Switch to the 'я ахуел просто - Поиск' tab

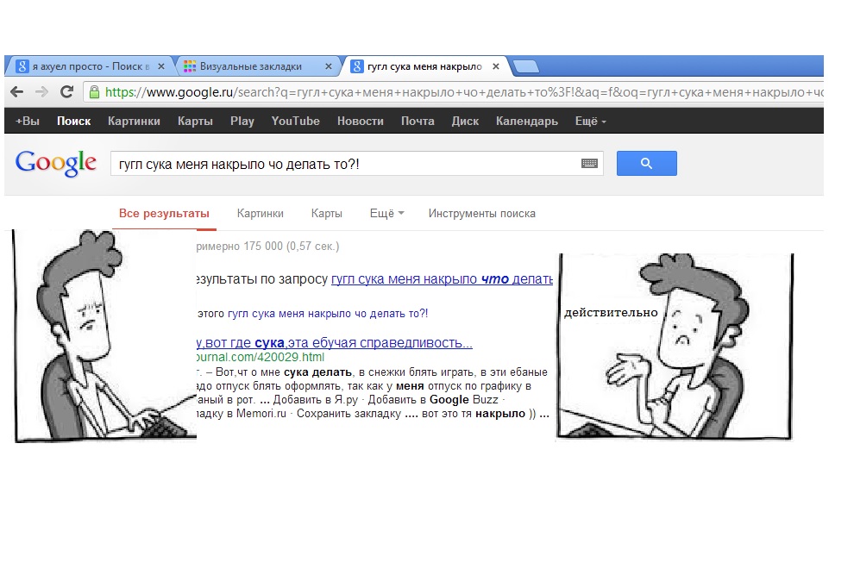point(91,66)
